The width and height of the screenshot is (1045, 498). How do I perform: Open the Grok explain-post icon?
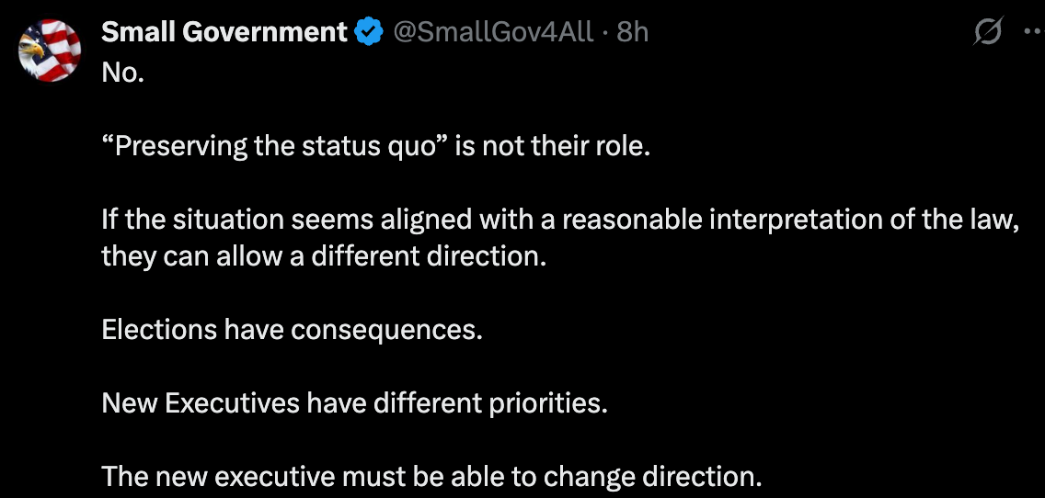click(988, 31)
